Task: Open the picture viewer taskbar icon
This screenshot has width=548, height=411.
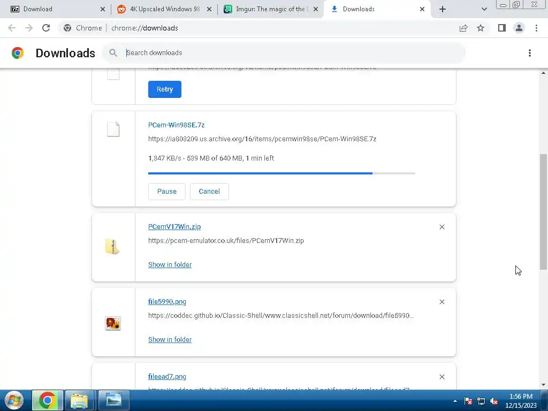Action: (113, 400)
